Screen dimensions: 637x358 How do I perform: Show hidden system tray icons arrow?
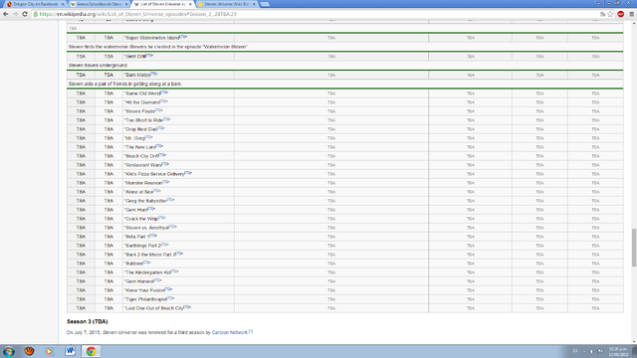pos(584,351)
